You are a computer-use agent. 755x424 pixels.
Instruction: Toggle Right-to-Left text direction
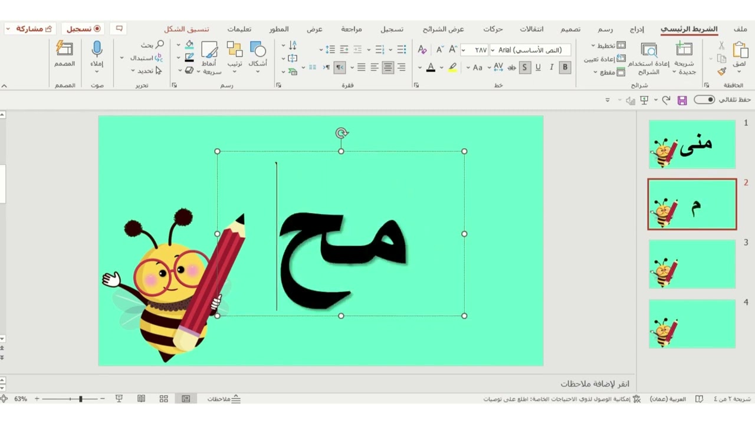[339, 68]
